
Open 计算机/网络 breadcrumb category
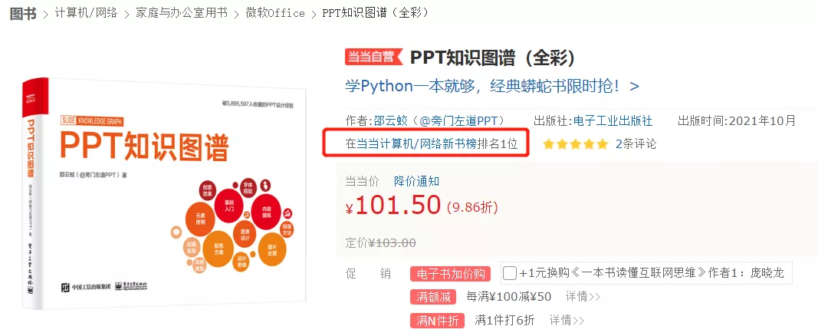pyautogui.click(x=87, y=13)
